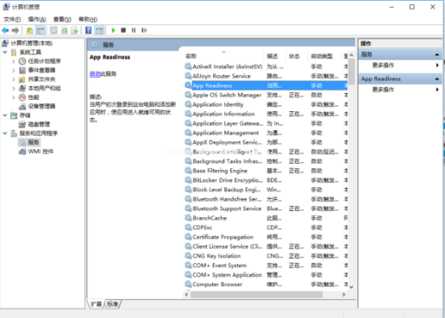This screenshot has height=318, width=445.
Task: Click the blue Help question mark icon
Action: (89, 30)
